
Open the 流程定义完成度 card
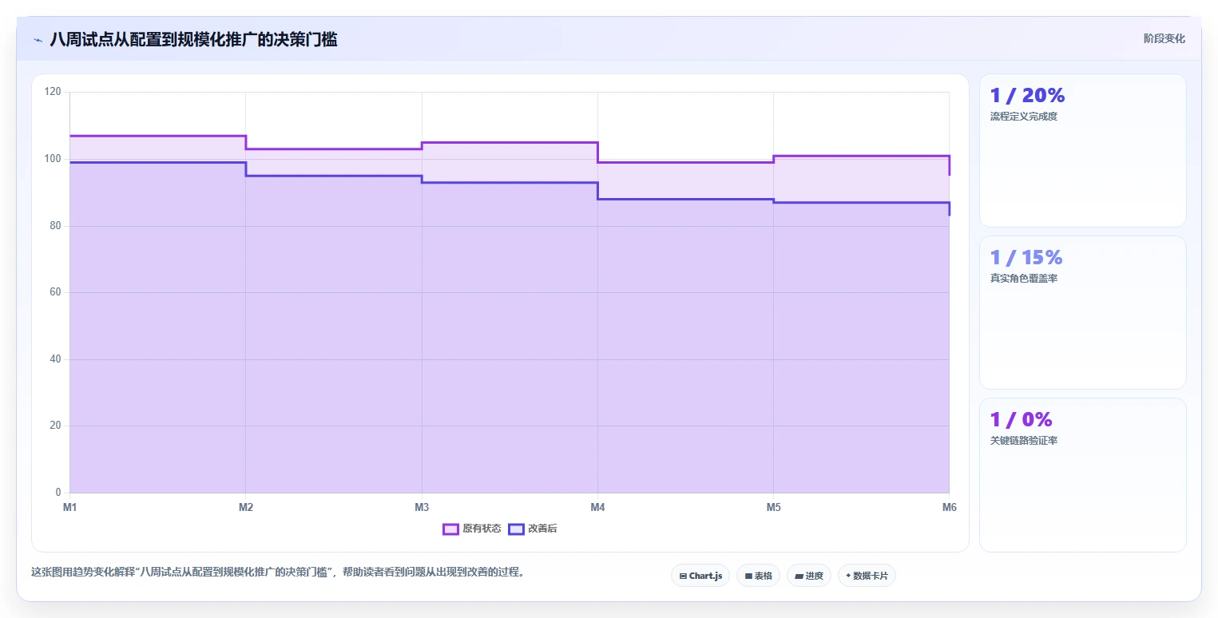1083,151
